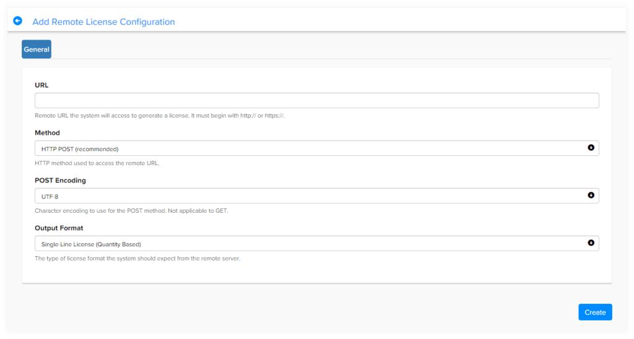Screen dimensions: 634x339
Task: Click the license format help description
Action: pos(137,259)
